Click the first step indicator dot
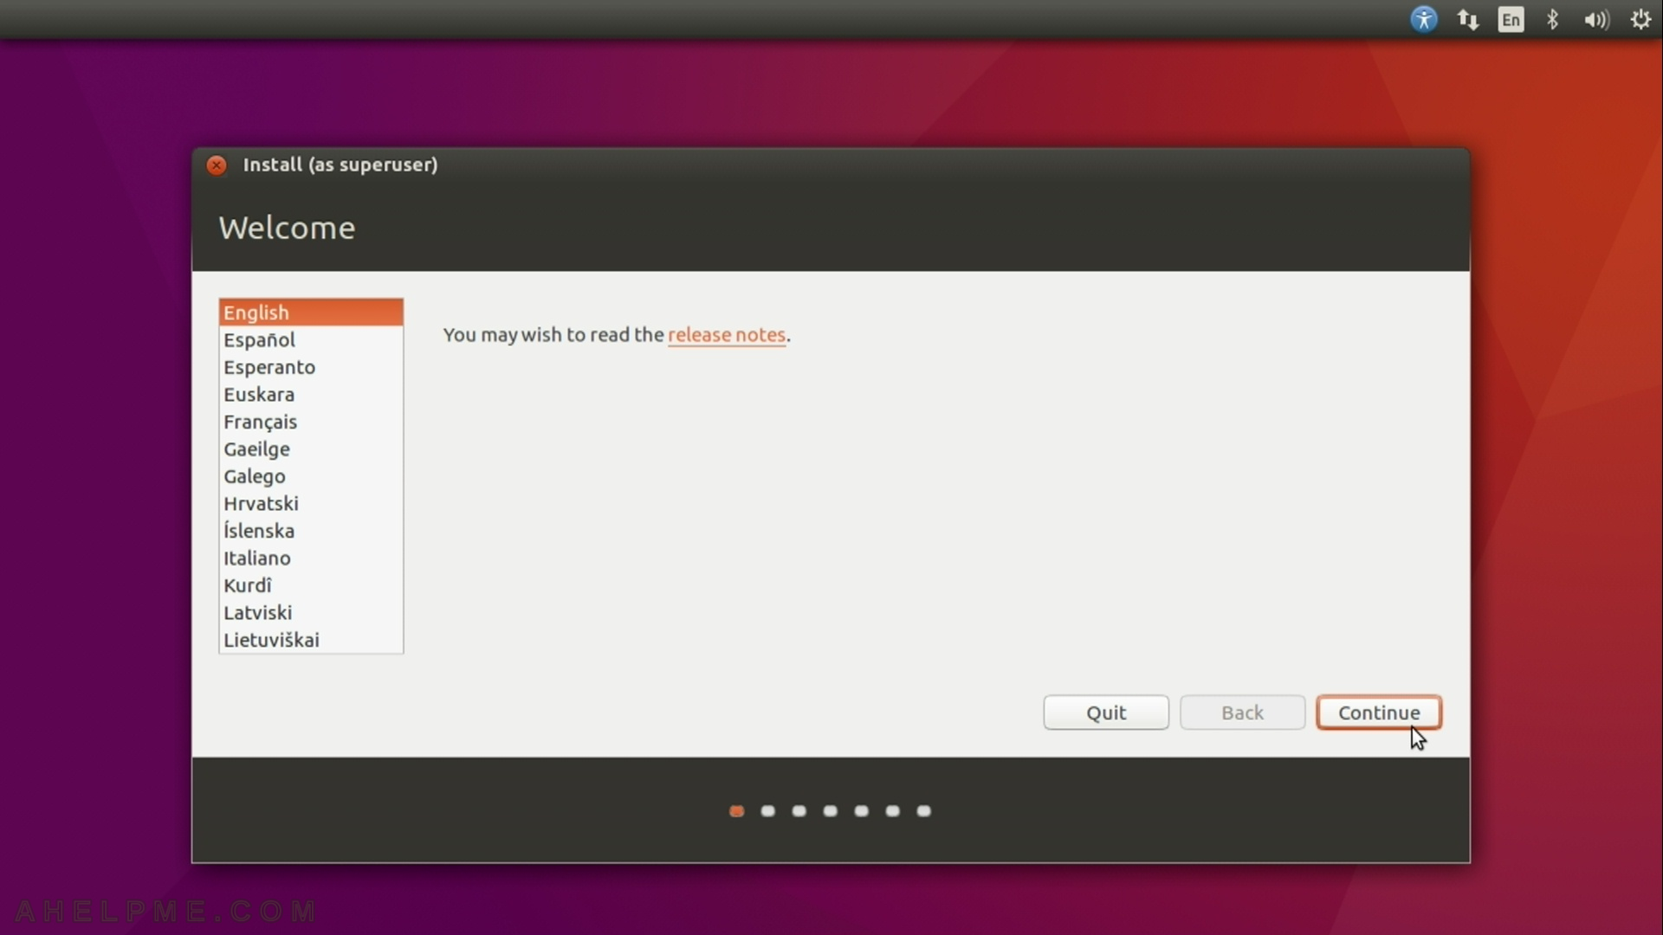The width and height of the screenshot is (1663, 935). 735,809
